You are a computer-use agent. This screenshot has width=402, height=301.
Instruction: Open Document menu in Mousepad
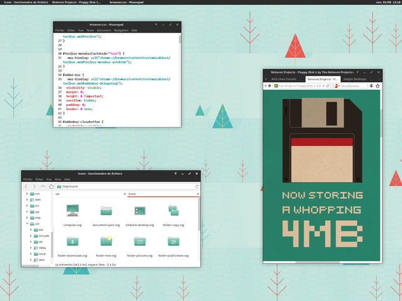[104, 30]
